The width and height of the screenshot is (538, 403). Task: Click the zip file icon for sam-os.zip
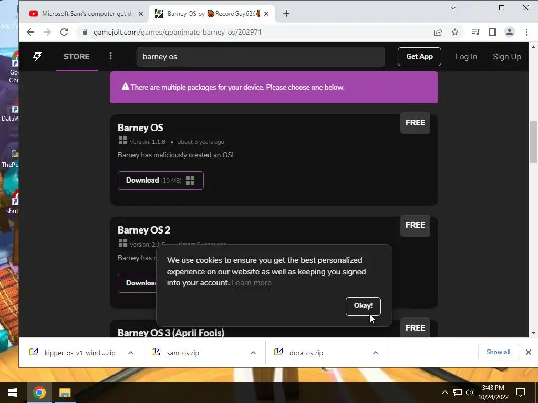pyautogui.click(x=156, y=352)
